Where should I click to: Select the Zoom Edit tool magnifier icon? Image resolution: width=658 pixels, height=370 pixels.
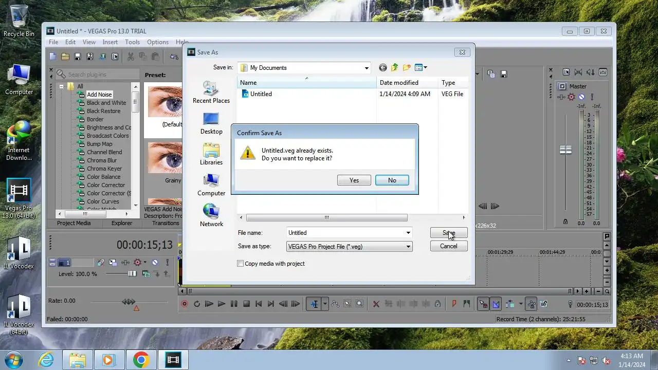tap(360, 304)
